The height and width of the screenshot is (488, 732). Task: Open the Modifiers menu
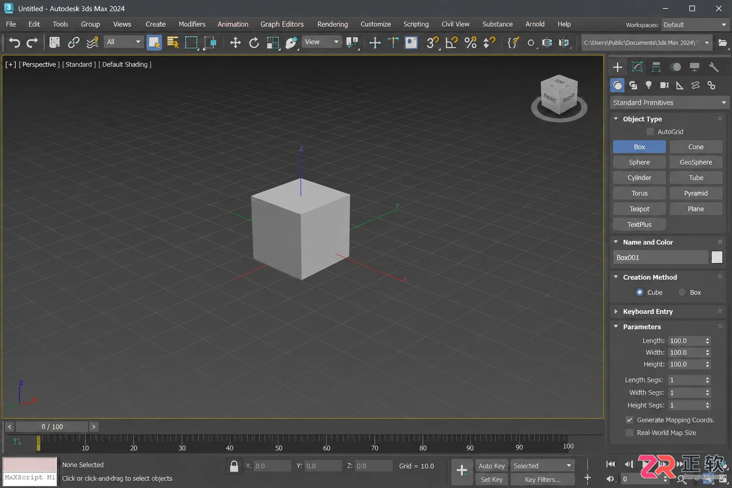192,24
